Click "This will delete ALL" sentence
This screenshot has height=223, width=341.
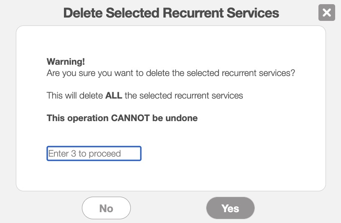coord(145,96)
